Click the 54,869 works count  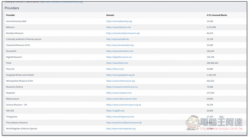210,69
